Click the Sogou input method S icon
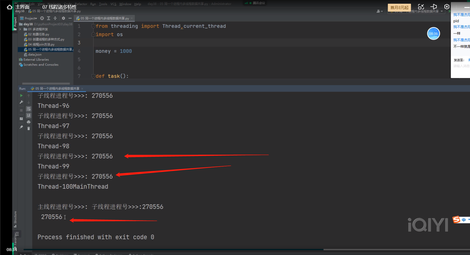 (x=456, y=219)
